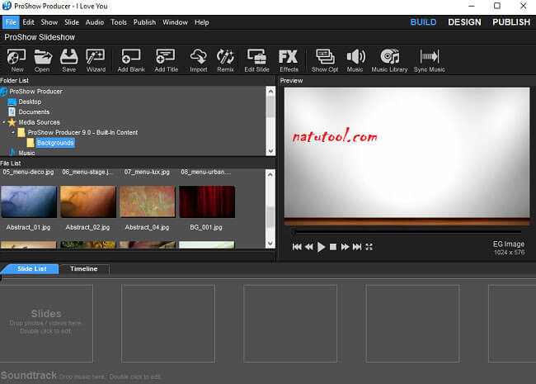The image size is (536, 384).
Task: Open the Publish menu
Action: point(144,22)
